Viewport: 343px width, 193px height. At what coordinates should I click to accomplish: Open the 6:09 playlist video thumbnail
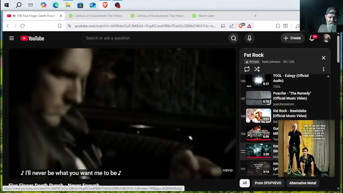(x=259, y=133)
